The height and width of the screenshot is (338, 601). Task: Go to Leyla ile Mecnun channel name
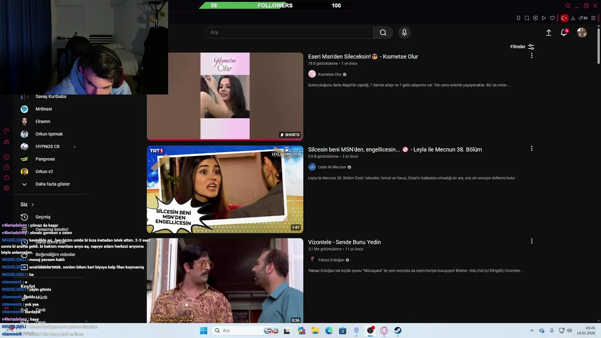(x=332, y=167)
